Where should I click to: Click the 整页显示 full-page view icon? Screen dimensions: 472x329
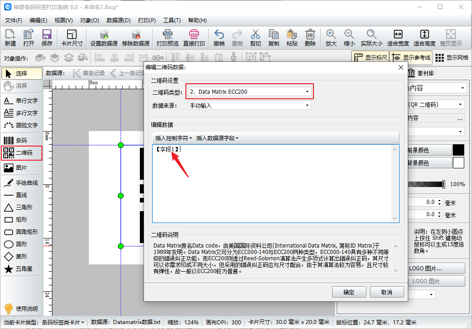pyautogui.click(x=451, y=36)
